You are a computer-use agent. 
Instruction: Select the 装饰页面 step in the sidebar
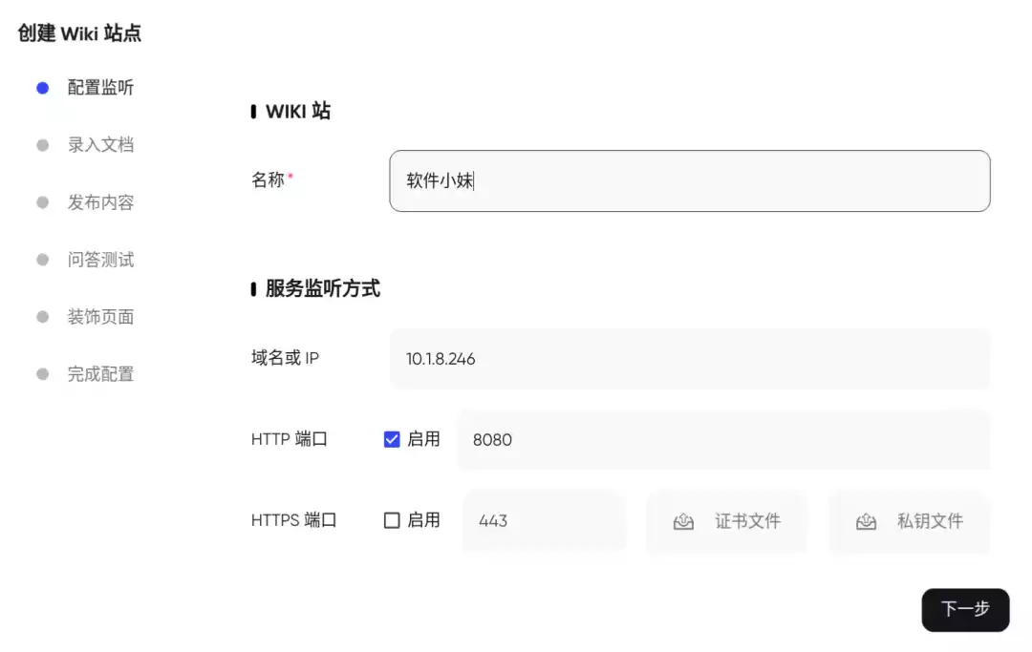[x=99, y=316]
